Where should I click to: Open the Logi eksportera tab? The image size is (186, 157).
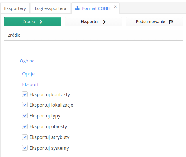coord(50,8)
